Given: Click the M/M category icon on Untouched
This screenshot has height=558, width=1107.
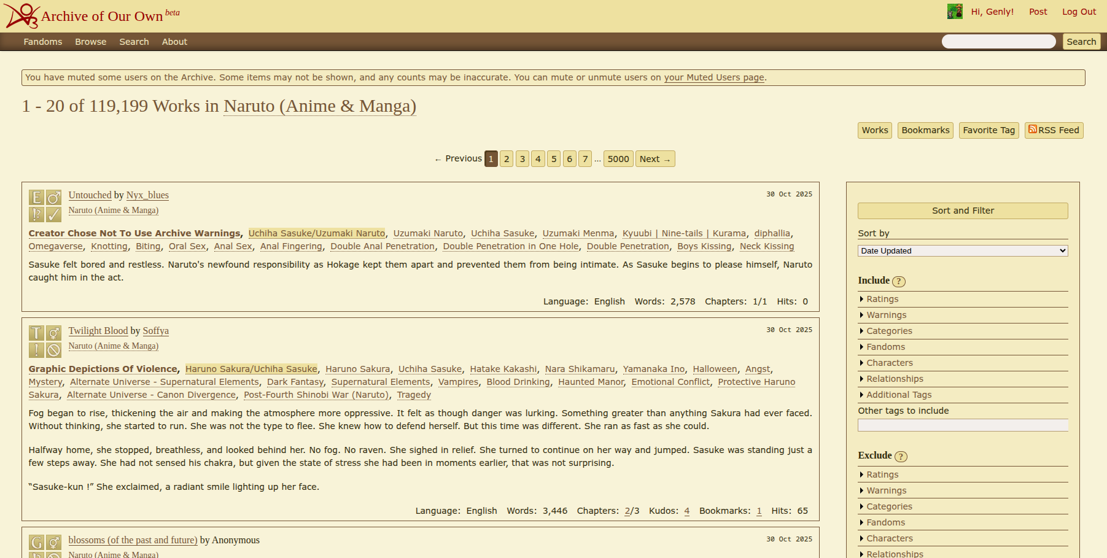Looking at the screenshot, I should (54, 198).
